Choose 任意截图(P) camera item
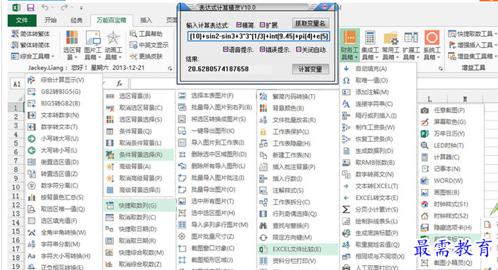This screenshot has width=498, height=270. (x=443, y=110)
